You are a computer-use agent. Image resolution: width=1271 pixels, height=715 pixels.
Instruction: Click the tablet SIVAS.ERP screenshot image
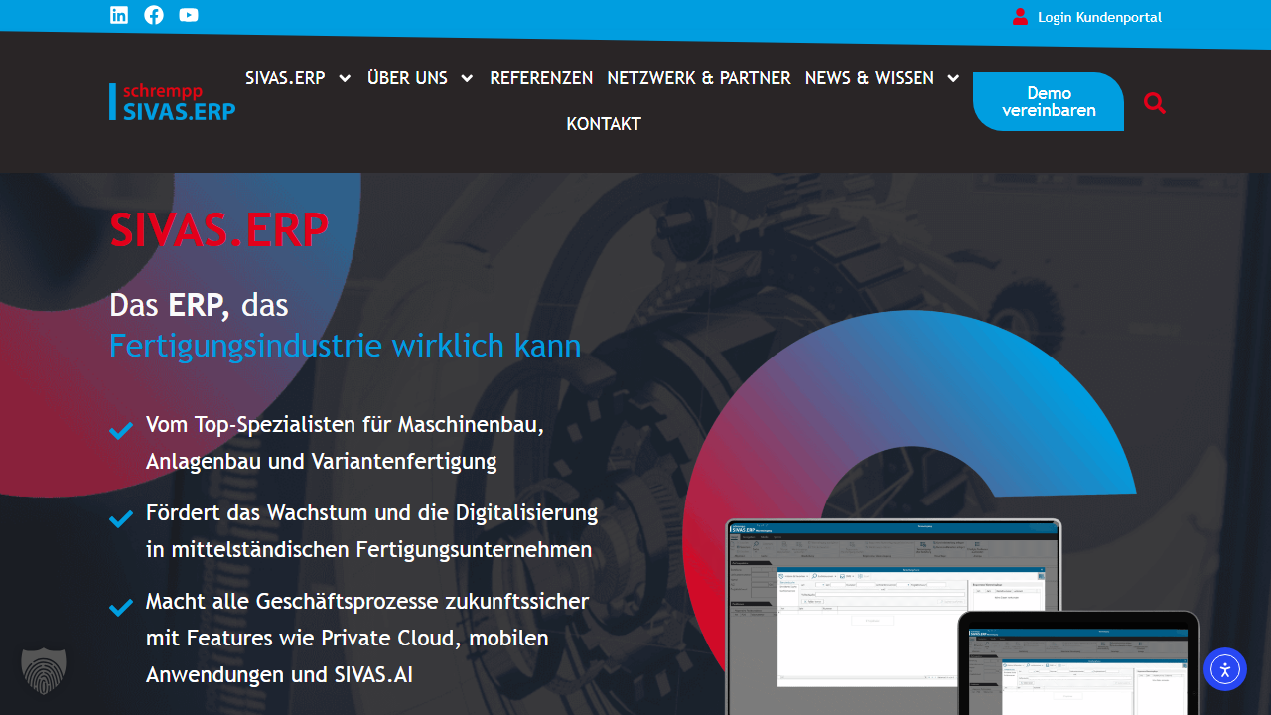coord(1078,663)
